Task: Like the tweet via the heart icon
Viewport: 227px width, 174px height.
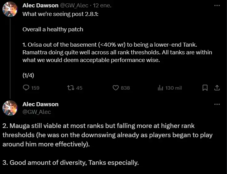Action: [116, 88]
